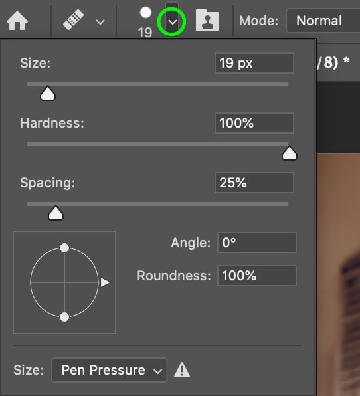The image size is (360, 396).
Task: Open the Pen Pressure size dropdown
Action: tap(109, 370)
